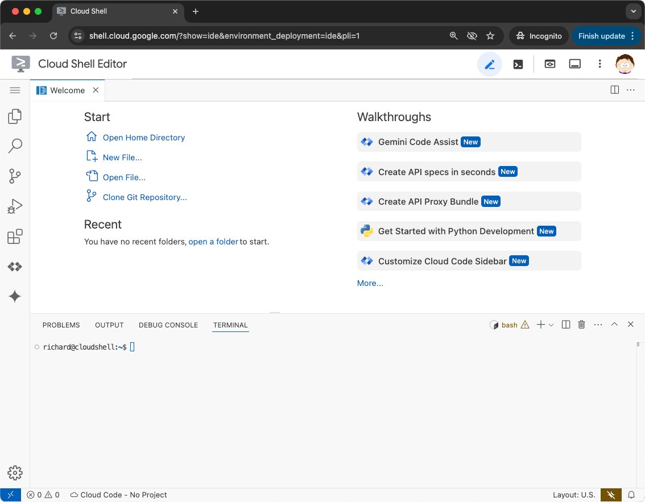
Task: Click the web preview icon
Action: (x=549, y=64)
